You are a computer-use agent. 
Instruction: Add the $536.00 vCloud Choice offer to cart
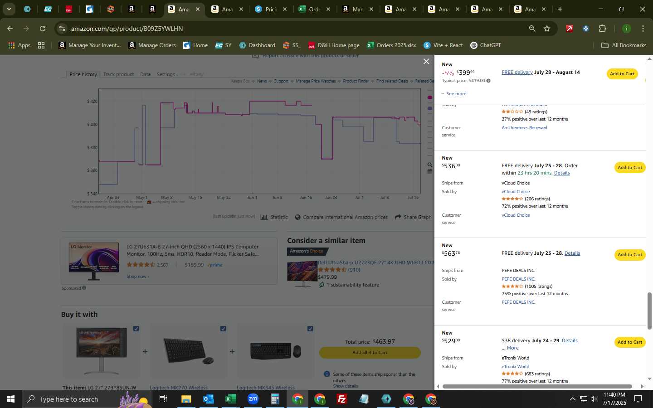tap(630, 168)
